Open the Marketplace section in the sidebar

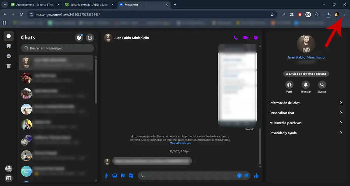pos(8,46)
